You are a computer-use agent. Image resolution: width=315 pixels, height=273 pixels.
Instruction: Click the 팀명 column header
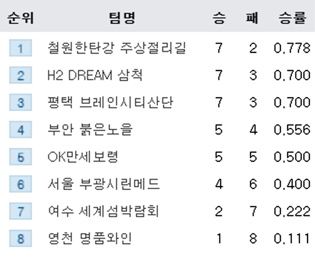[x=122, y=18]
